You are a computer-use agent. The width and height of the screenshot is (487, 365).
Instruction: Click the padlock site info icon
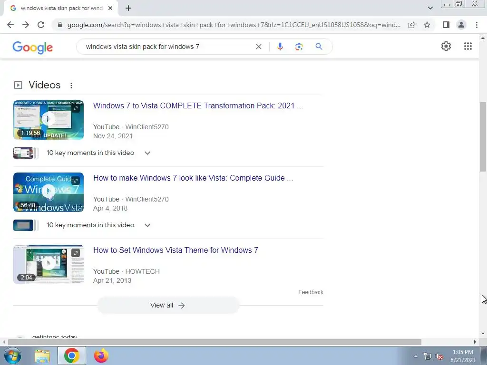pos(60,25)
